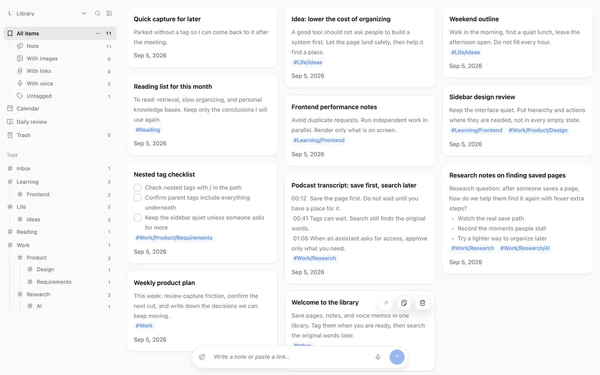
Task: Delete the Welcome to the library card
Action: click(x=422, y=303)
